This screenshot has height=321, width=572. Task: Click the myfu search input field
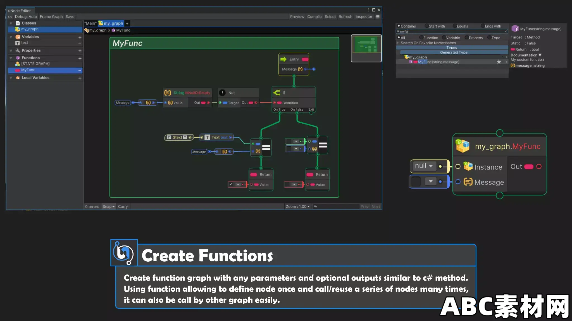point(452,31)
